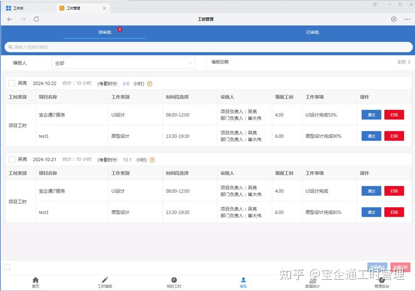Click test1 project in the 2024-10-21 table
The height and width of the screenshot is (291, 415).
[x=44, y=212]
